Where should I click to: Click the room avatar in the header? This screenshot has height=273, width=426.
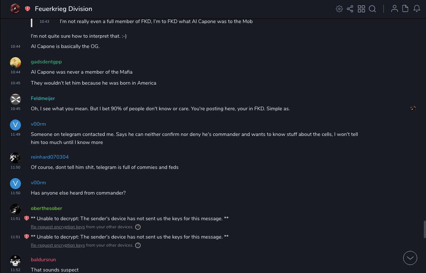point(15,9)
